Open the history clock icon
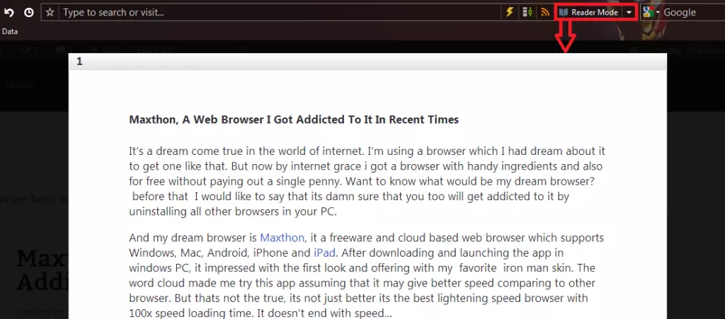The width and height of the screenshot is (725, 319). point(28,13)
